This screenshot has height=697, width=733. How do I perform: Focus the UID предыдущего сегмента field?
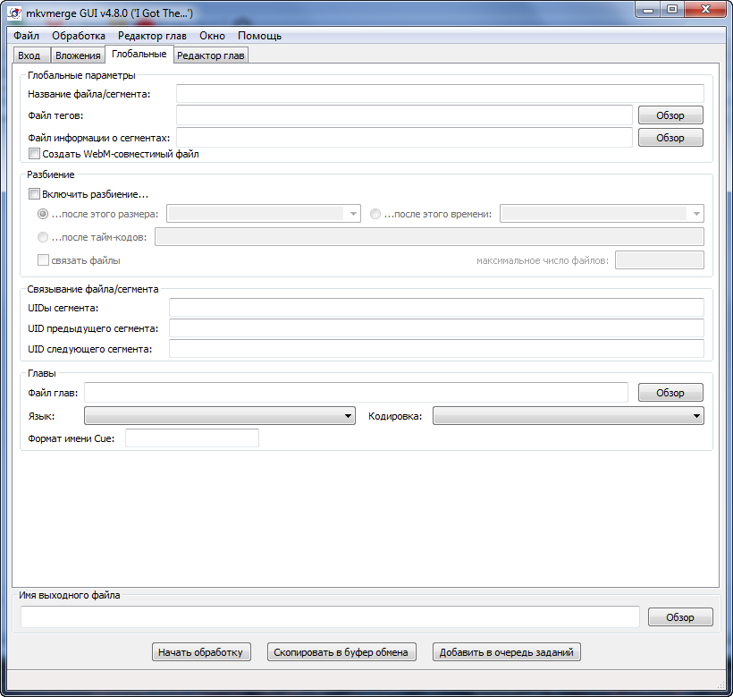tap(436, 327)
